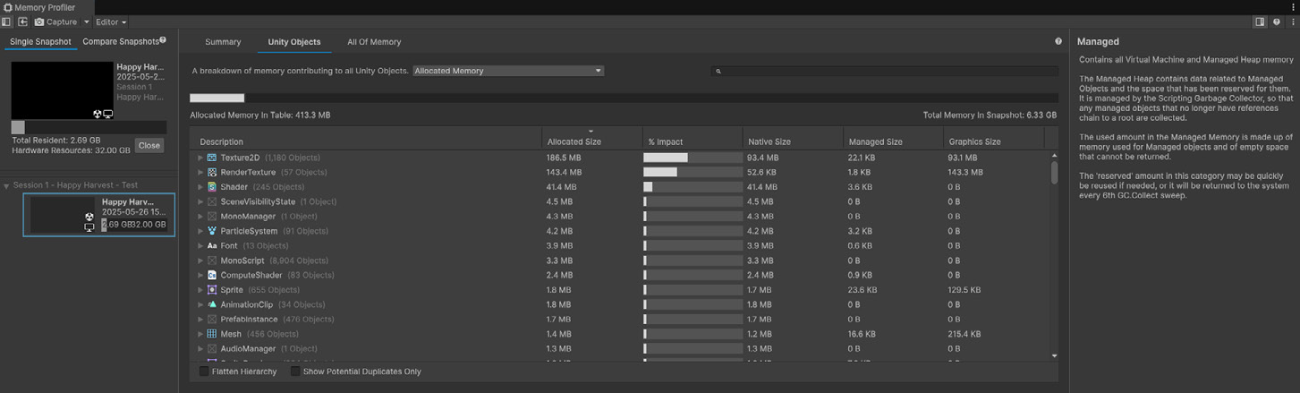Expand the Shader row
1300x393 pixels.
(x=200, y=187)
